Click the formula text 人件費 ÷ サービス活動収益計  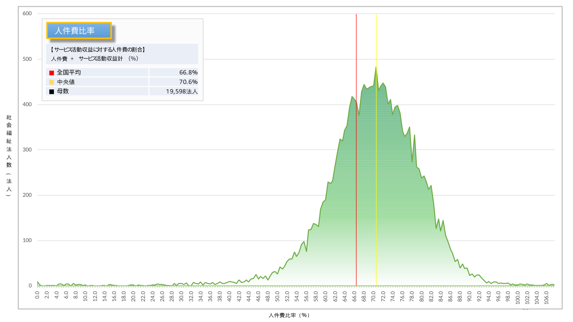coord(95,59)
